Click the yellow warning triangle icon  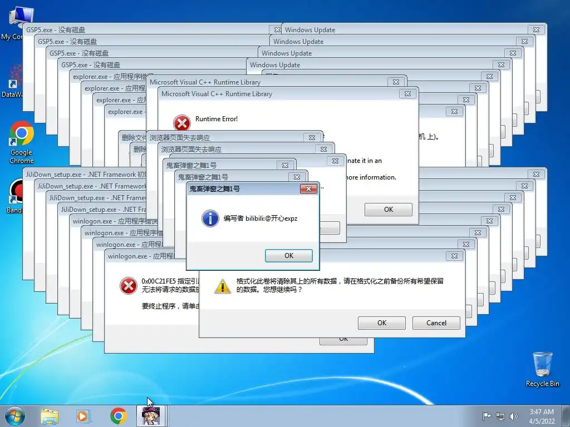point(223,286)
